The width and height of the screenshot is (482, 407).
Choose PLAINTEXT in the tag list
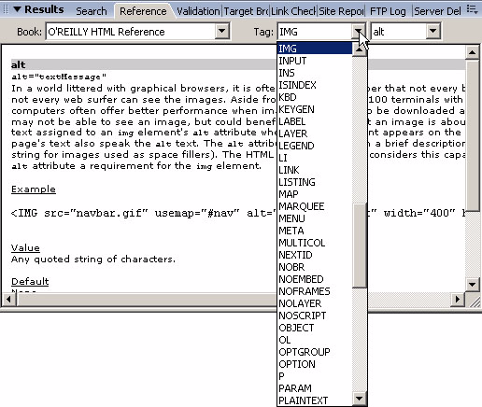(x=315, y=400)
